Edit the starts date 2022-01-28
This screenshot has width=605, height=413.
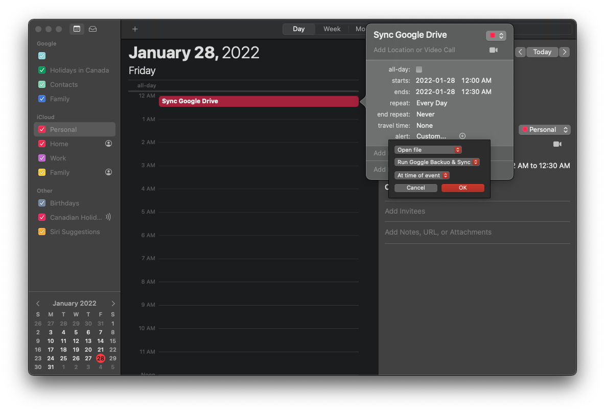coord(435,81)
